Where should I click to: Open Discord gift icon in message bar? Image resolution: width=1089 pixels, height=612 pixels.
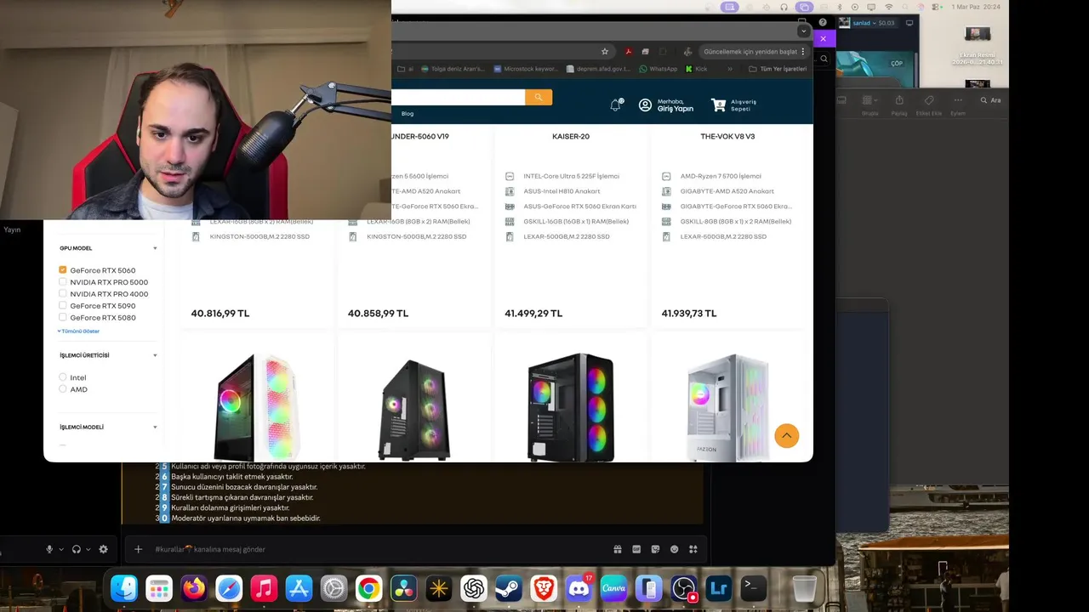pos(618,549)
